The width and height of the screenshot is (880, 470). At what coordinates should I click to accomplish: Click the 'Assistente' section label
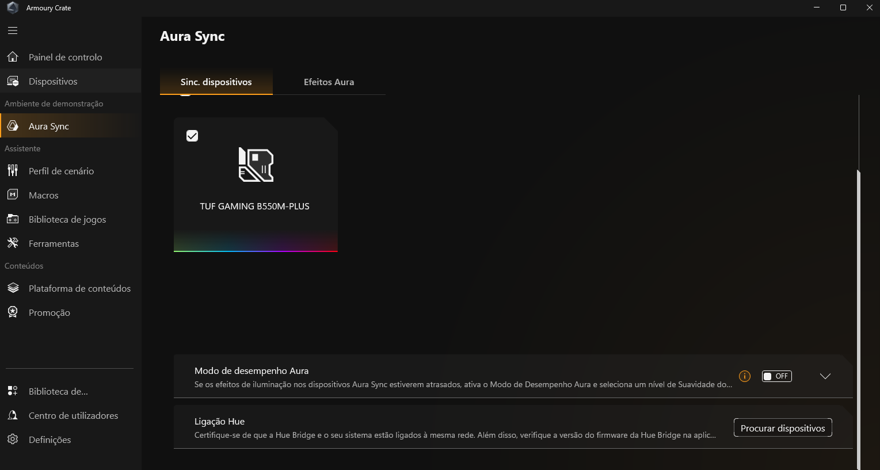click(22, 148)
